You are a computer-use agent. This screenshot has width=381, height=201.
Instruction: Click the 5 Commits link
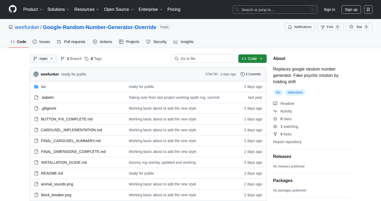point(251,74)
